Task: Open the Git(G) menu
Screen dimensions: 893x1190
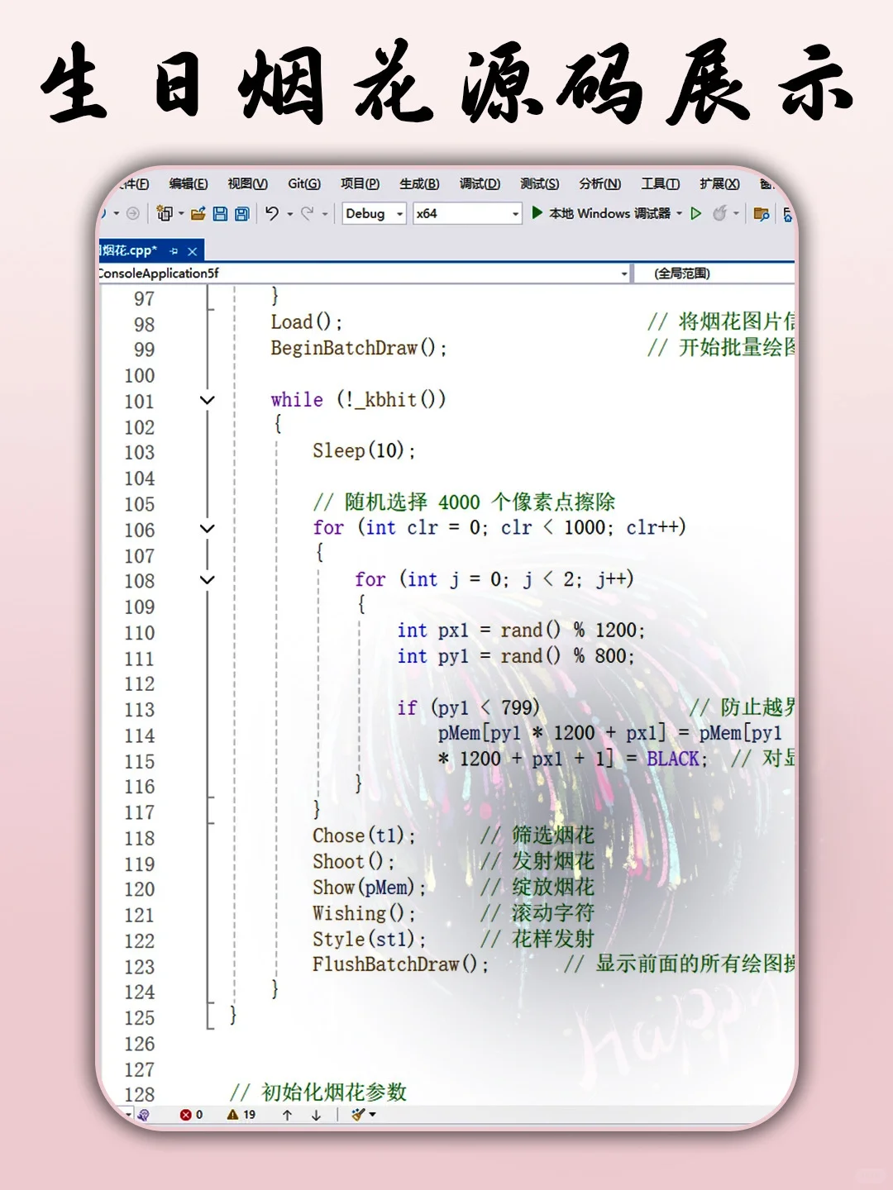Action: pos(303,183)
